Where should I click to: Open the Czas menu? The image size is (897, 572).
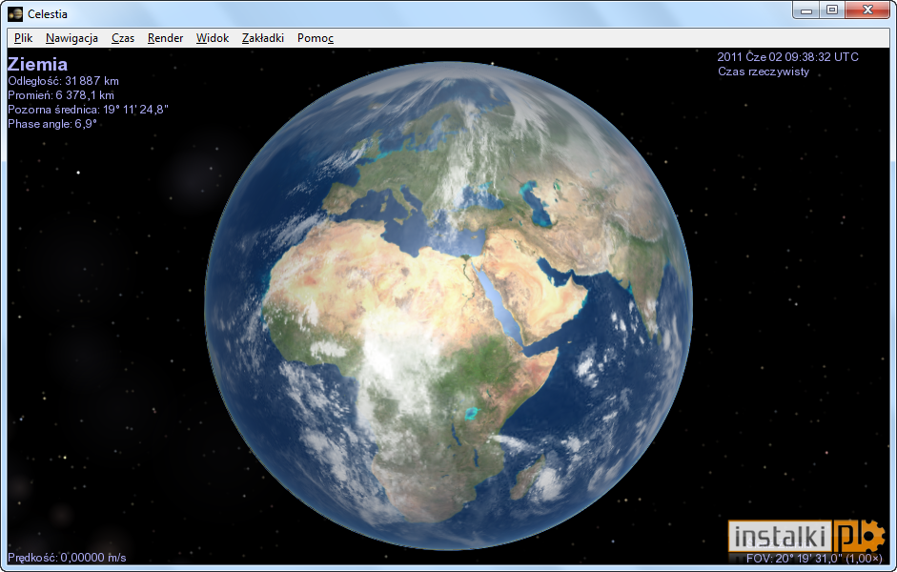click(x=123, y=38)
